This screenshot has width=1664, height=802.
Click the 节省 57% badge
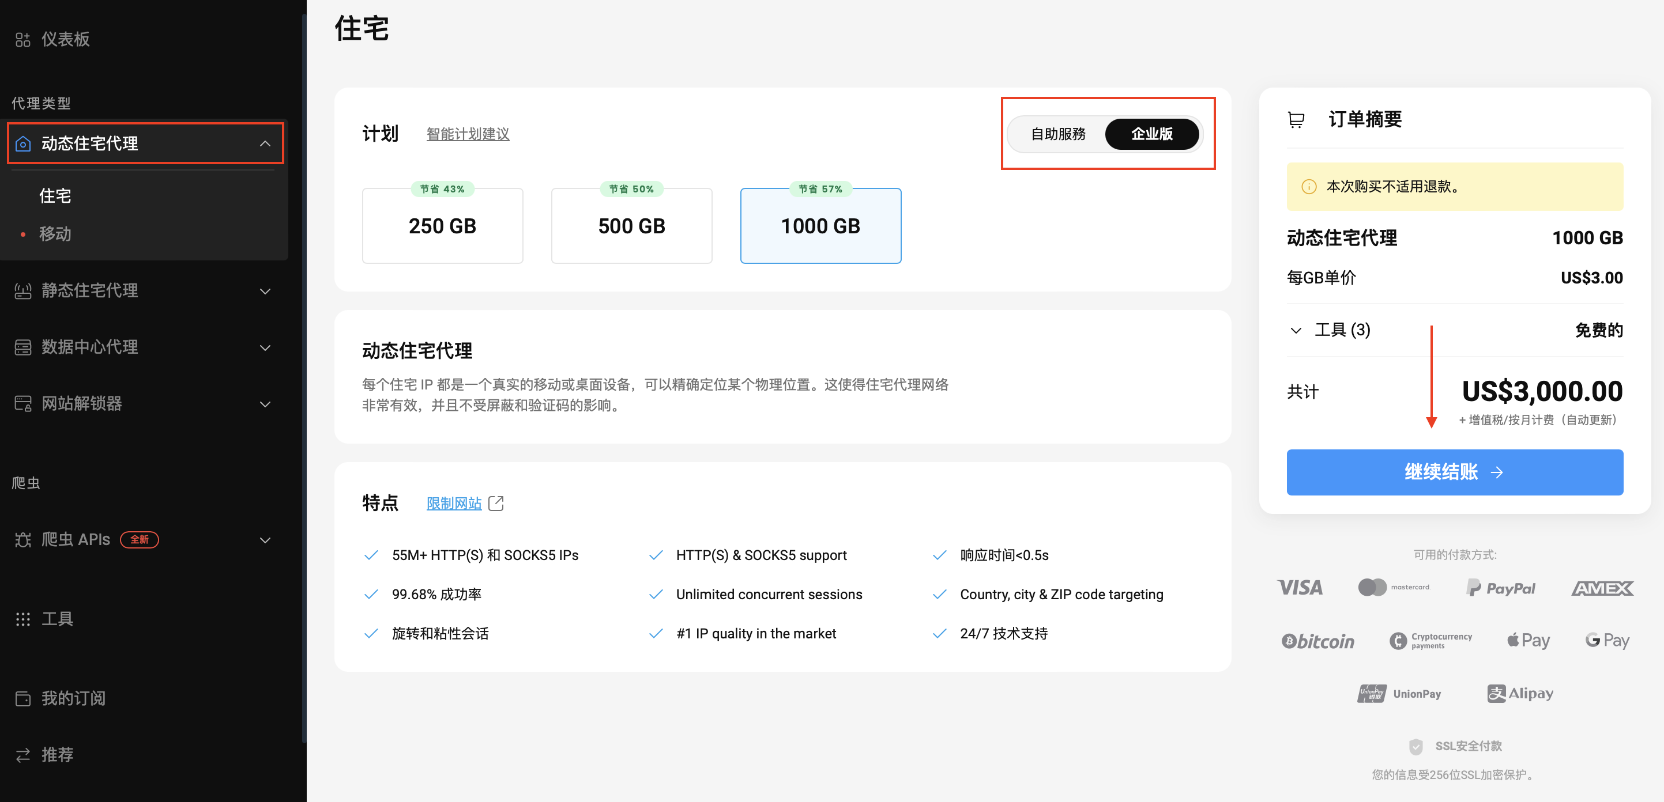click(x=820, y=189)
